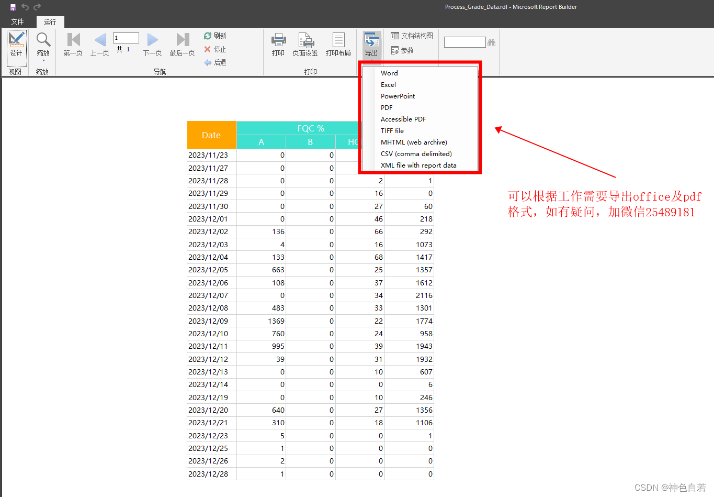The width and height of the screenshot is (714, 497).
Task: Select XML file with report data
Action: [420, 165]
